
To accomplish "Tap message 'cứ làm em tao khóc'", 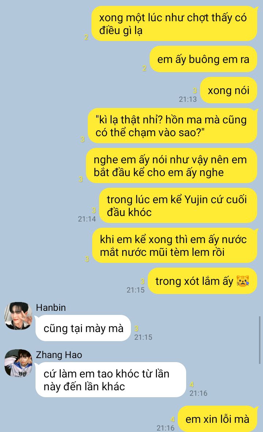I will (111, 380).
